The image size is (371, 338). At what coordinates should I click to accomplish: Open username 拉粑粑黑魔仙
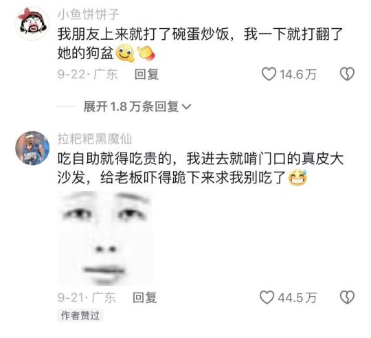pyautogui.click(x=95, y=139)
